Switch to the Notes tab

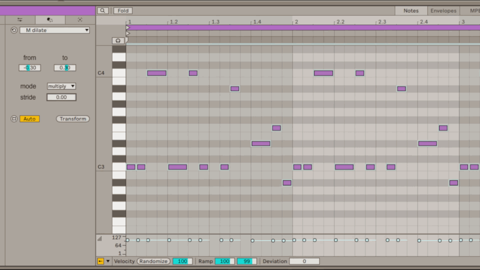(x=411, y=10)
